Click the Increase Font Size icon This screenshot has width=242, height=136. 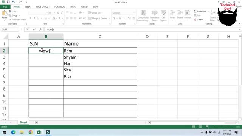(x=58, y=13)
